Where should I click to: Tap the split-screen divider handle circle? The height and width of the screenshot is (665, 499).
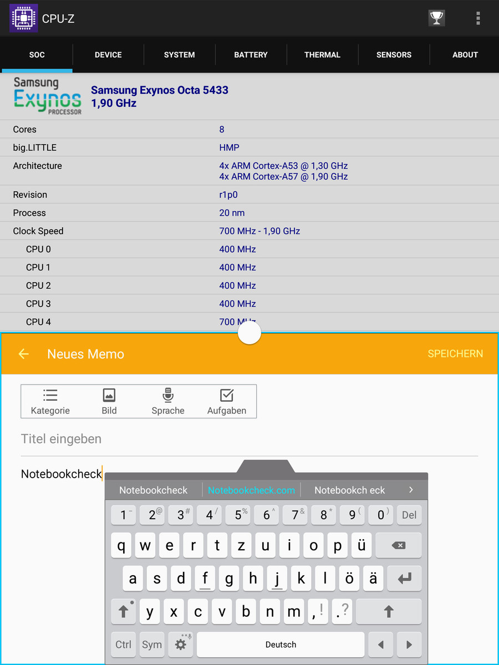pyautogui.click(x=249, y=333)
